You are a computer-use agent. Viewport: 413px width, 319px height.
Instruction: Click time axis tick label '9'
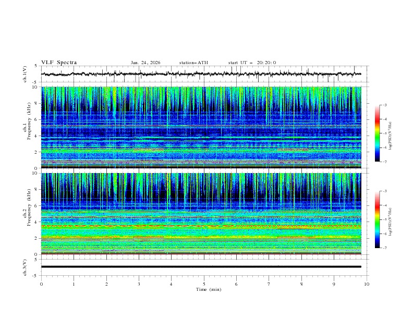334,284
